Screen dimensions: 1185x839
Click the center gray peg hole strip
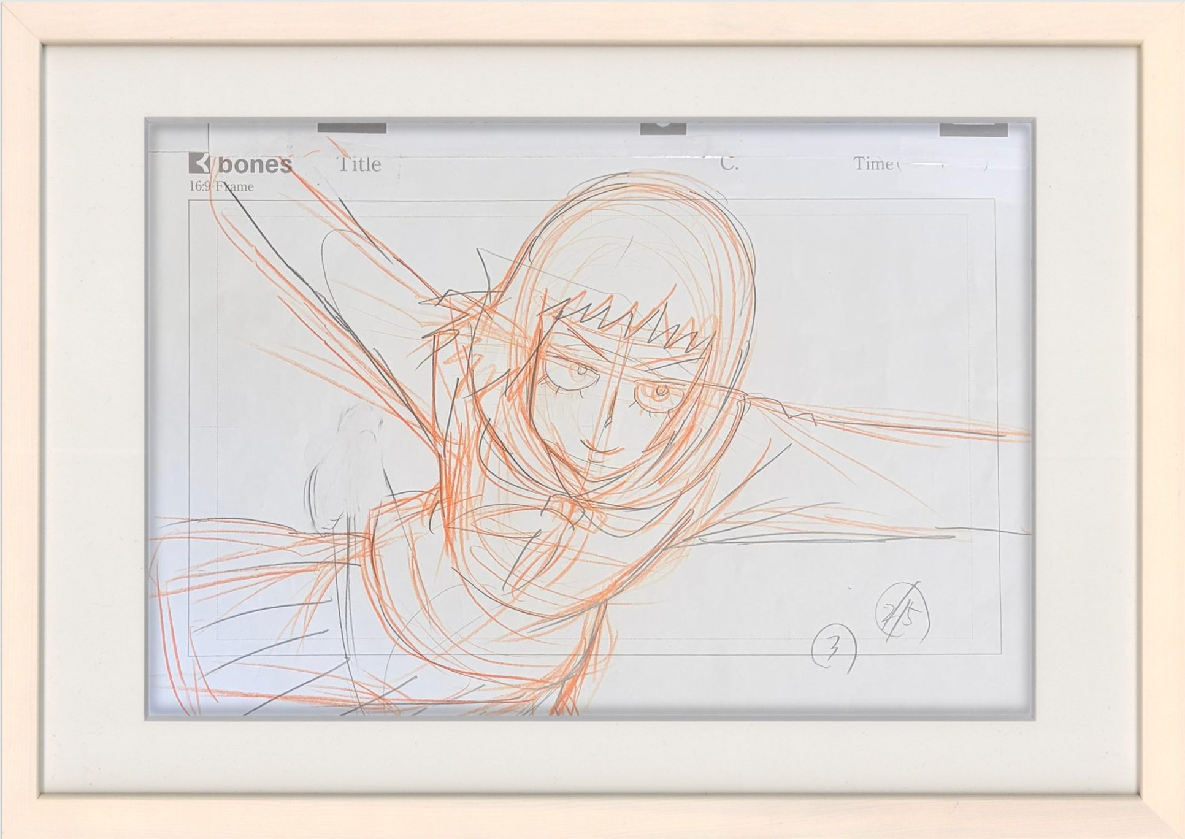pos(663,129)
